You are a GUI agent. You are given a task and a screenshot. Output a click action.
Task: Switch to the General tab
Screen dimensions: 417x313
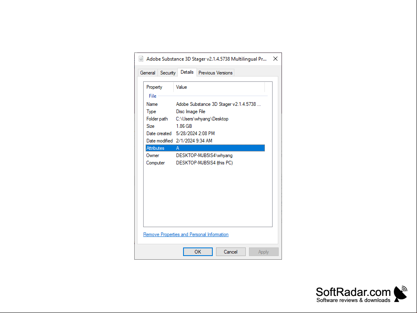pos(148,73)
